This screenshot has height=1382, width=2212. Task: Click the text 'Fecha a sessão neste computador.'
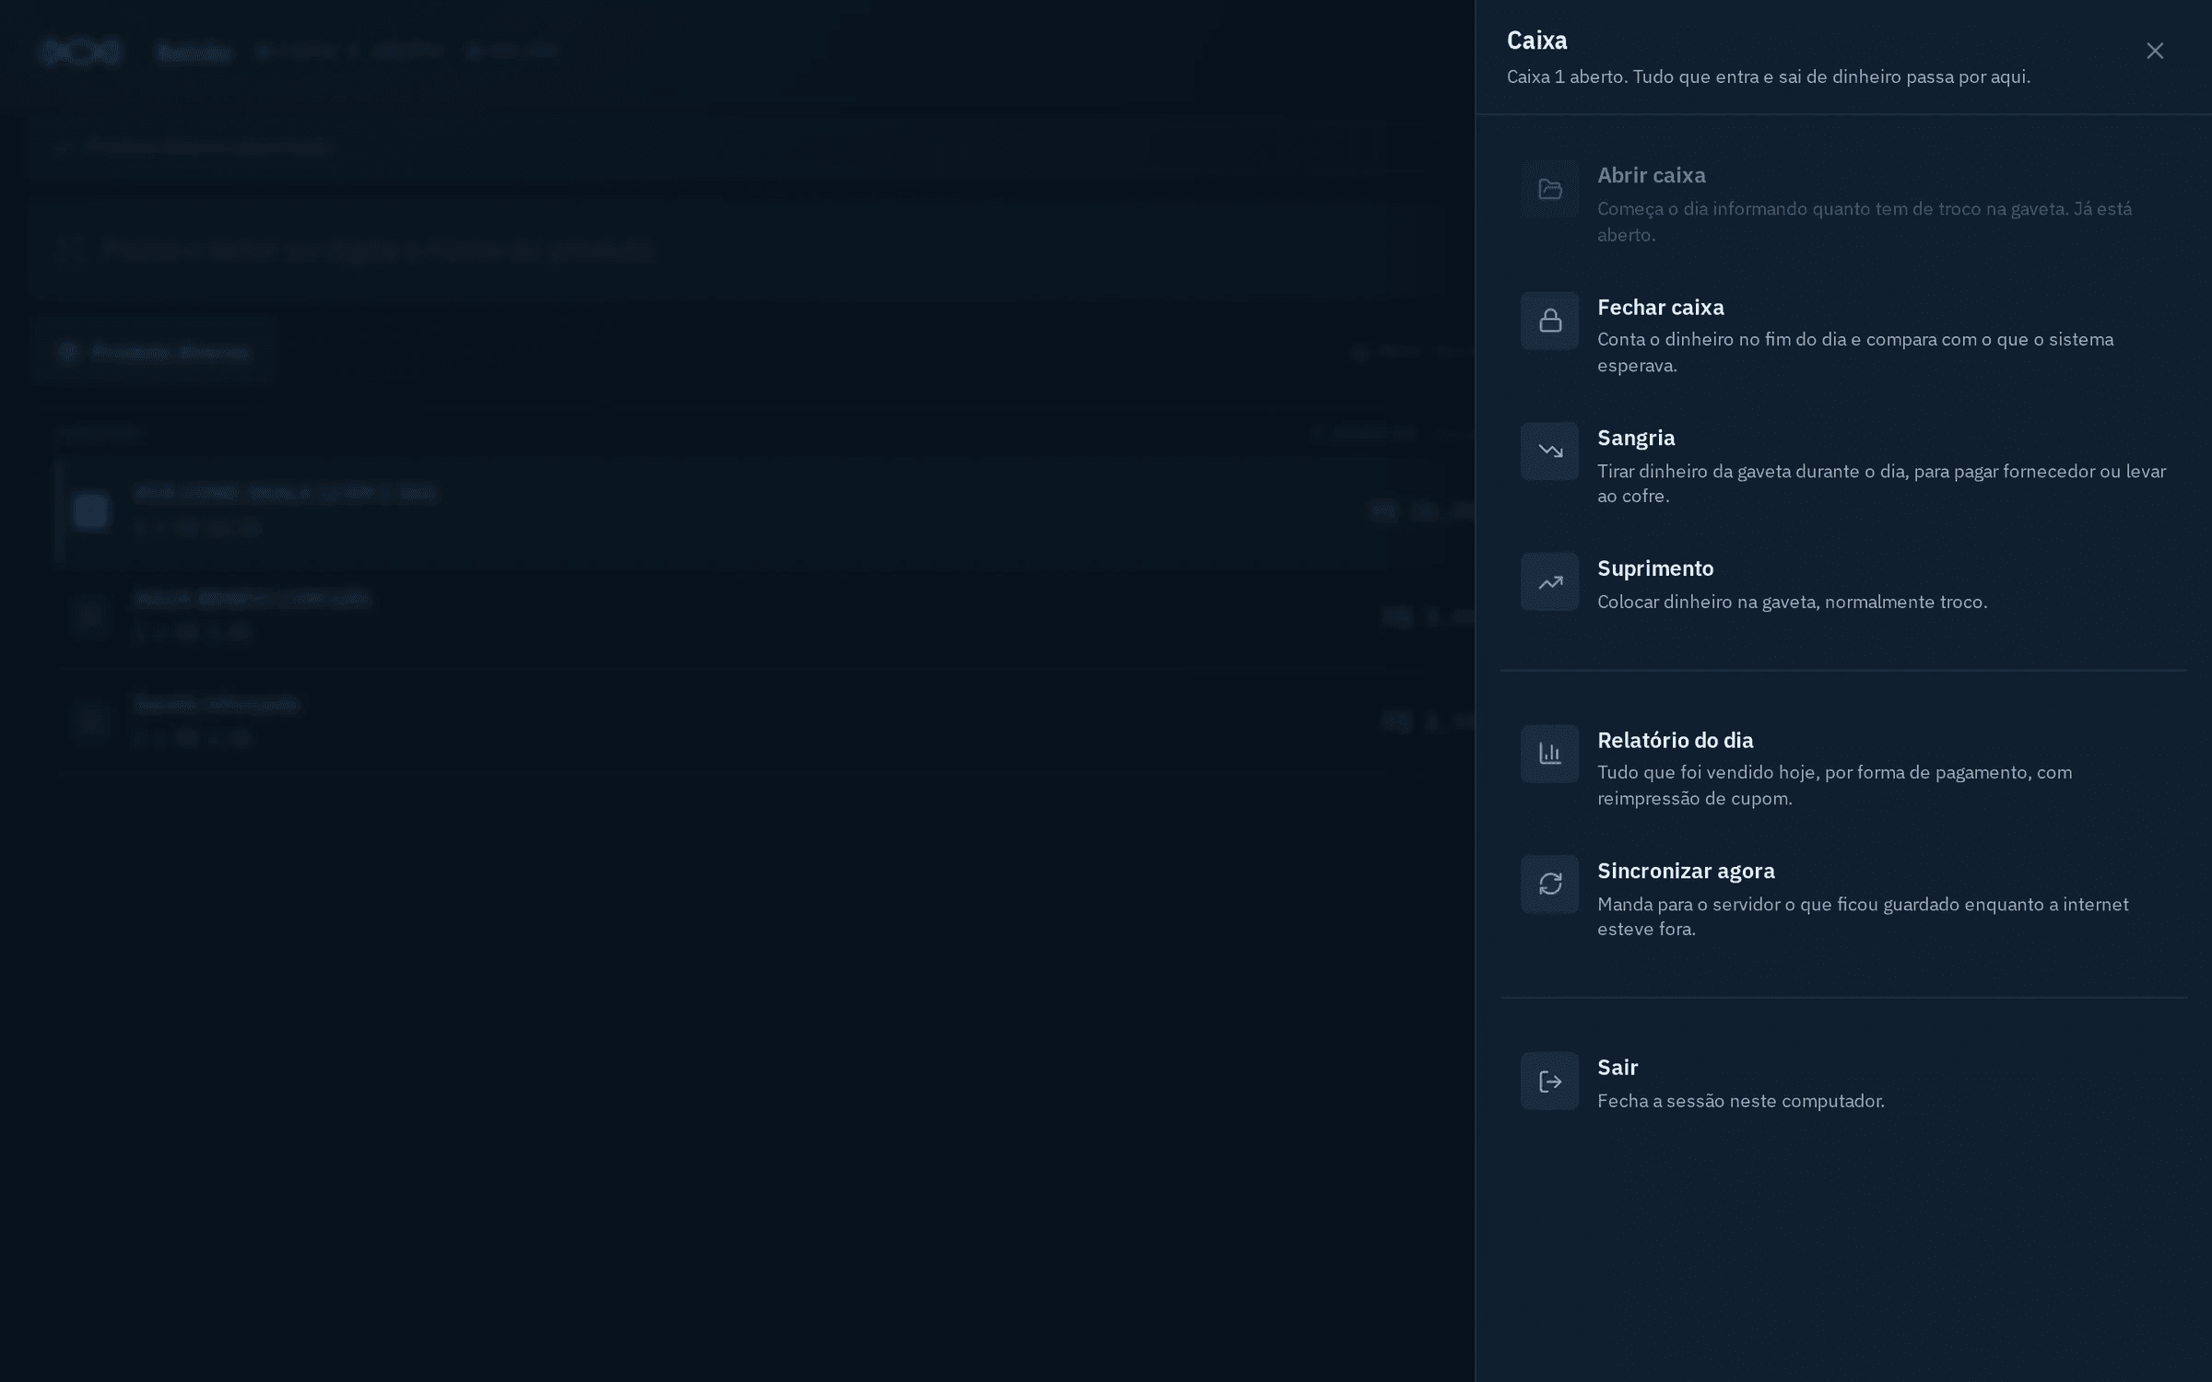[1740, 1101]
